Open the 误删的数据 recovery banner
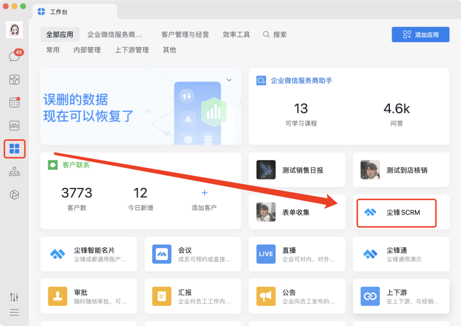The image size is (461, 326). point(141,106)
